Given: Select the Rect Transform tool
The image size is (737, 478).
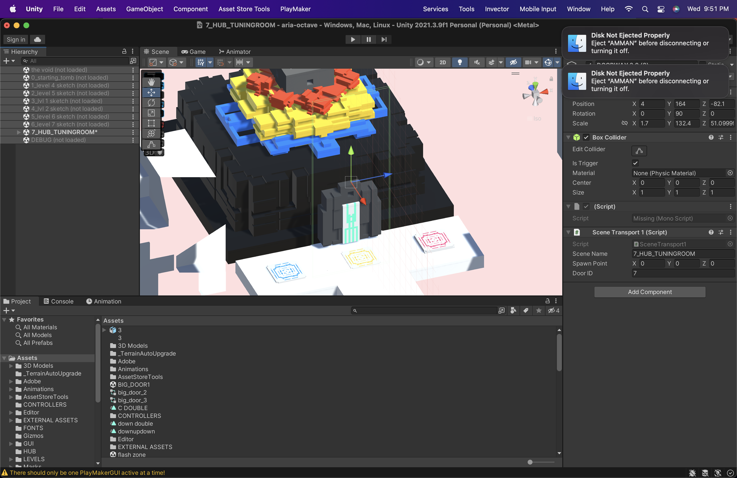Looking at the screenshot, I should [151, 123].
